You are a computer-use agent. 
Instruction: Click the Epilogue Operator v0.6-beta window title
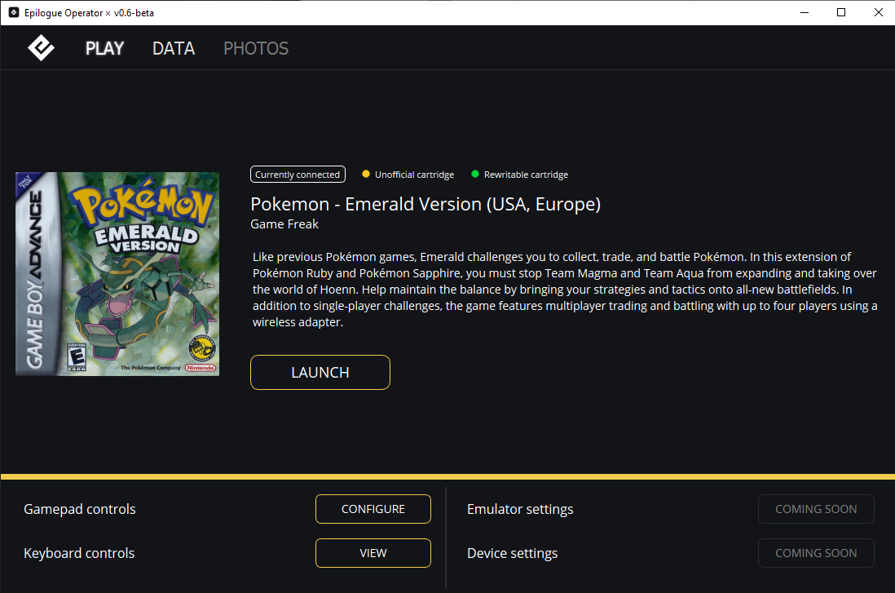click(x=89, y=12)
